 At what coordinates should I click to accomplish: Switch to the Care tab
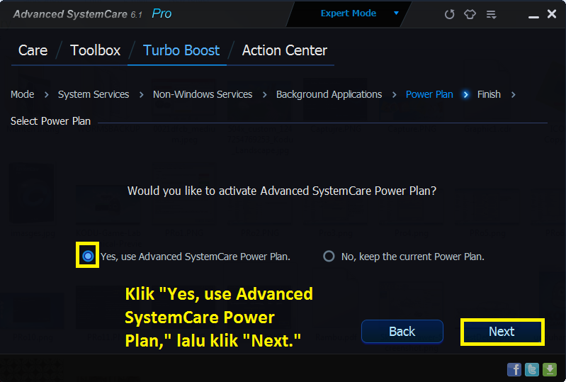[33, 50]
